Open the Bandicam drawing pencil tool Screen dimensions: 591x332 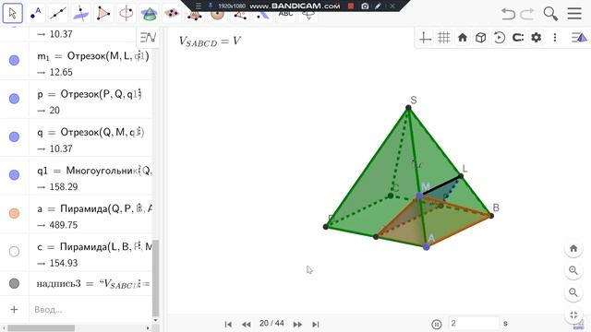378,6
